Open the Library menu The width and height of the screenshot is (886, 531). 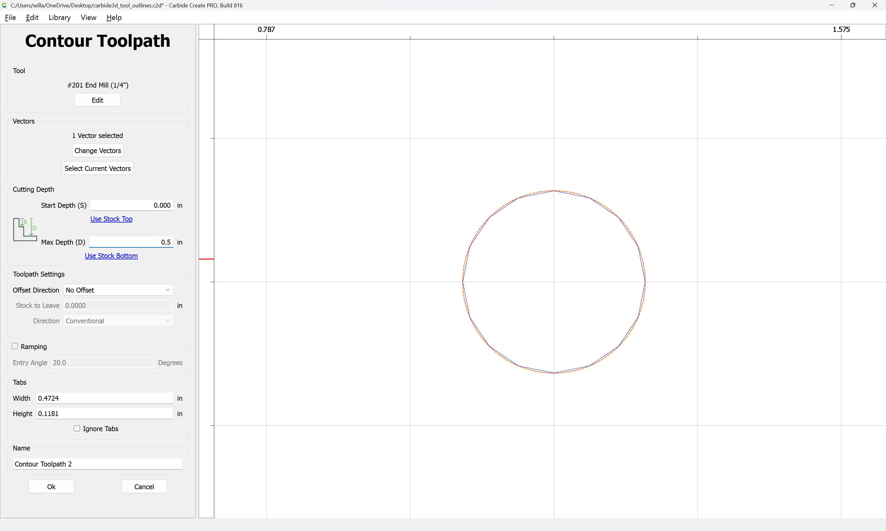pos(59,18)
